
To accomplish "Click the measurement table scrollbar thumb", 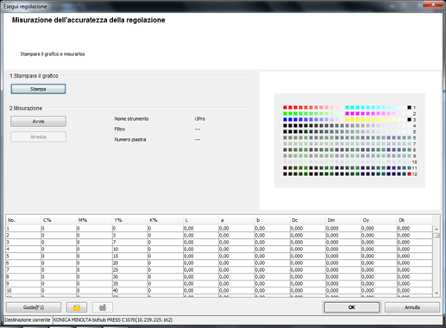I will click(x=437, y=236).
